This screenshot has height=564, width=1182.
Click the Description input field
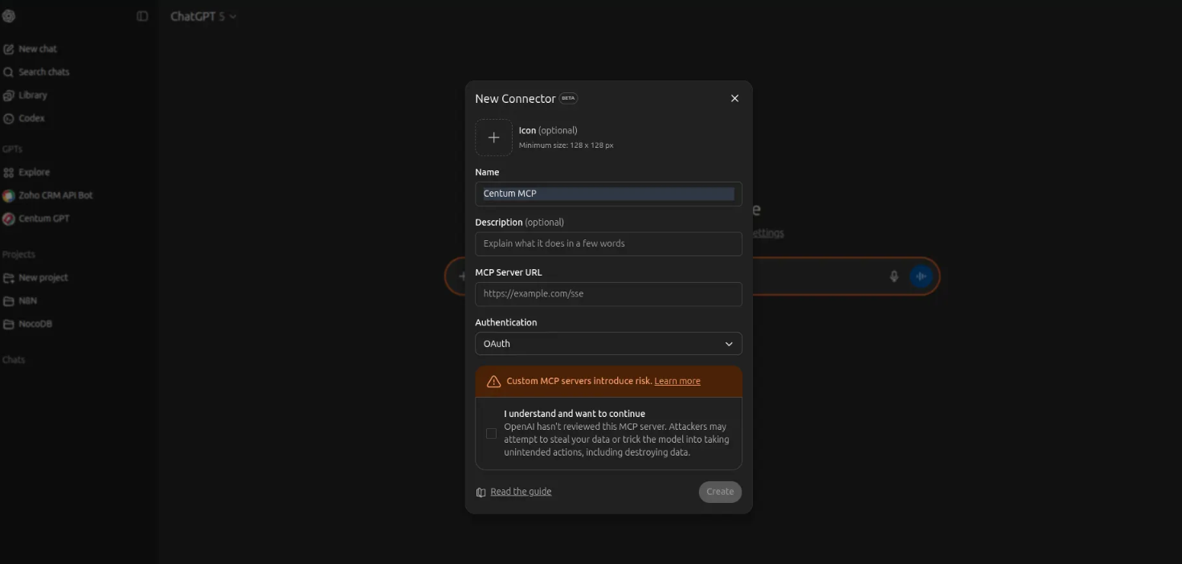(x=608, y=243)
